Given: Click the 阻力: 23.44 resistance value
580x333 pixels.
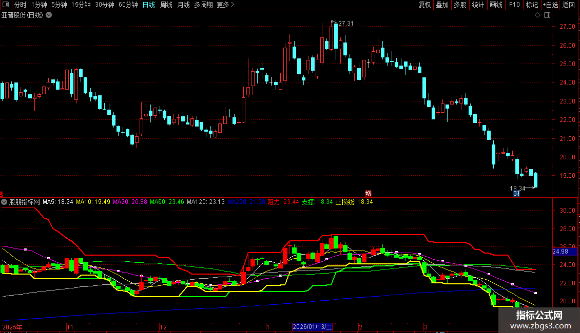Looking at the screenshot, I should click(283, 202).
